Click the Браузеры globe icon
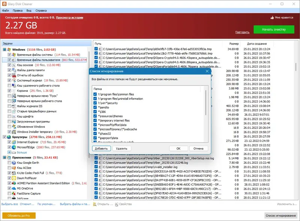 coord(9,137)
